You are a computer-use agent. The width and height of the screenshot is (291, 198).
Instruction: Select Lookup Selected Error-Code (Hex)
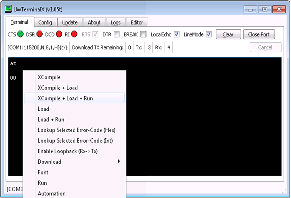(x=74, y=130)
